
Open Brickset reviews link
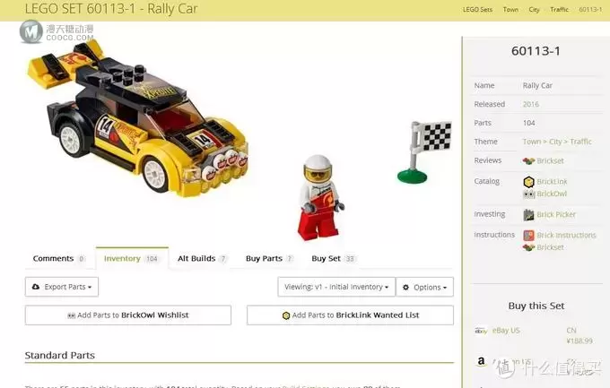coord(550,160)
